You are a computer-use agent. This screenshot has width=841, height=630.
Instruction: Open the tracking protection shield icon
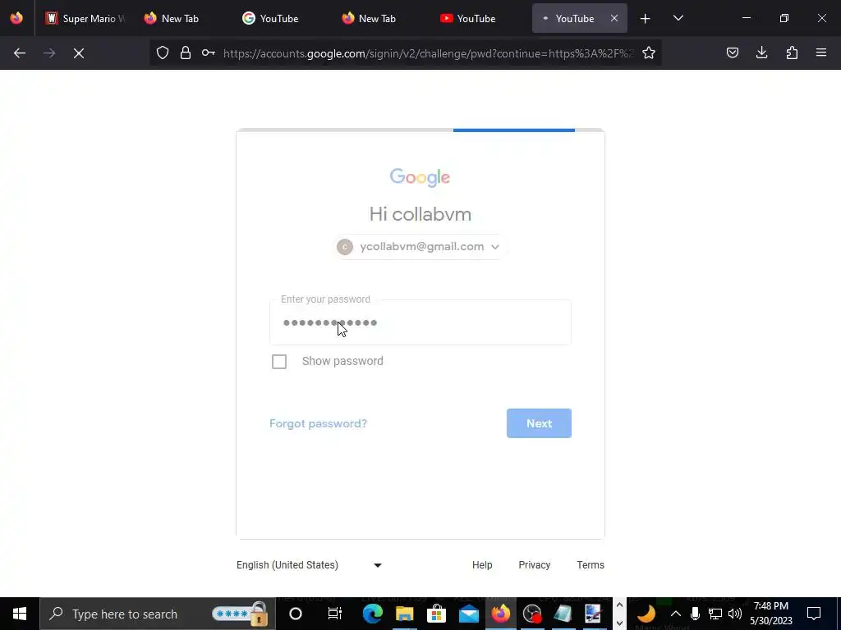[163, 52]
